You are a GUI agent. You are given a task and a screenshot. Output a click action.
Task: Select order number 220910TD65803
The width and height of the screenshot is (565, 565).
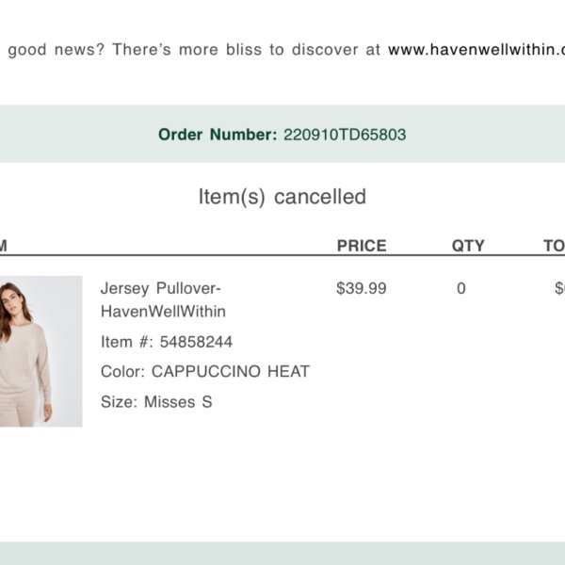coord(345,135)
